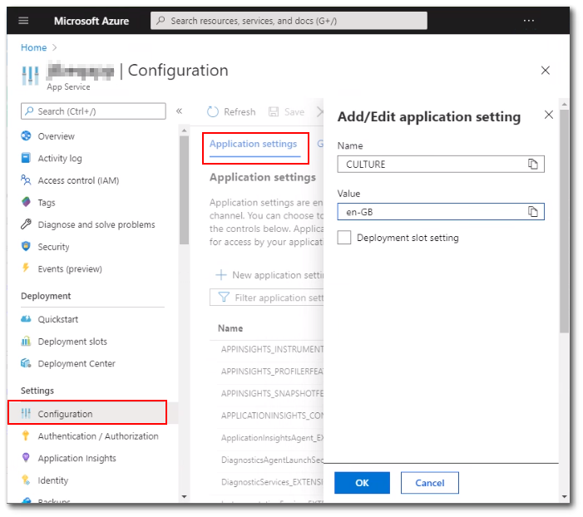This screenshot has height=517, width=583.
Task: Click the Deployment slots icon
Action: tap(26, 341)
